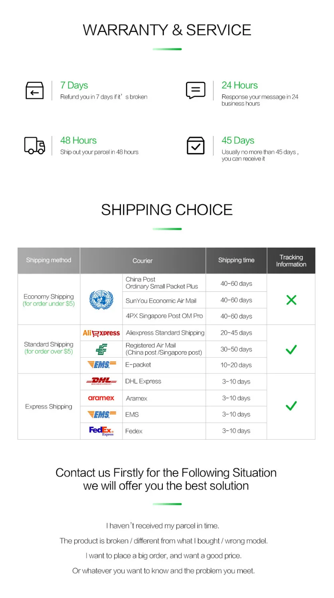This screenshot has width=334, height=598.
Task: Click the EMS logo in the Express Shipping section
Action: 101,415
